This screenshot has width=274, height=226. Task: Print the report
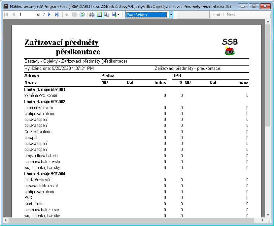[92, 14]
